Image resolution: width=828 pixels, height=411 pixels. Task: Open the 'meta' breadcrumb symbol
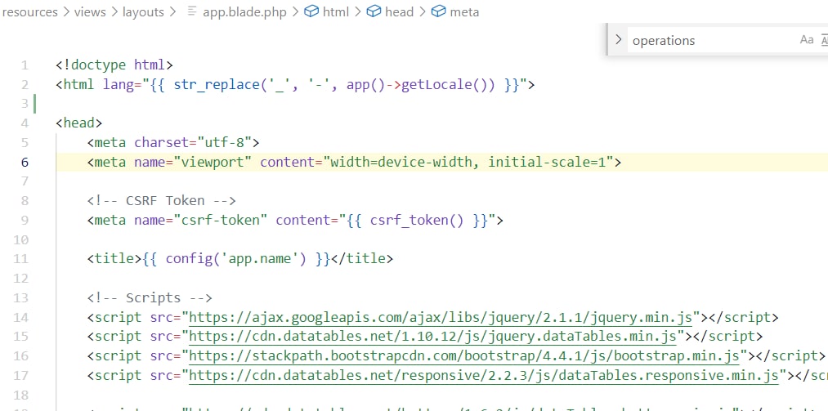pyautogui.click(x=465, y=12)
